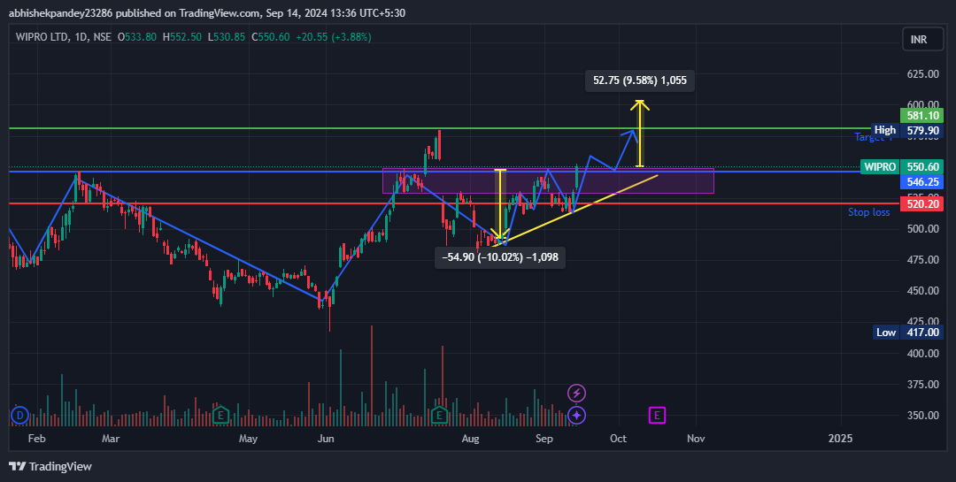Click the Feb label on time axis
Screen dimensions: 956x482
click(x=37, y=439)
